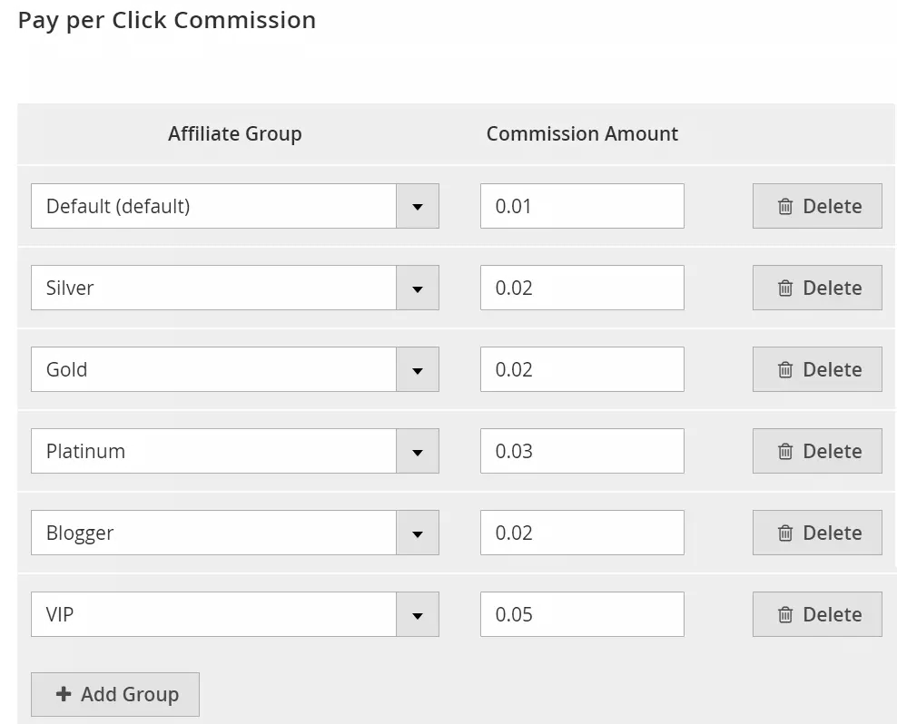
Task: Click the trash icon beside Silver
Action: coord(784,288)
